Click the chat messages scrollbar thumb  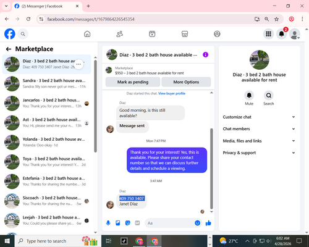[211, 169]
